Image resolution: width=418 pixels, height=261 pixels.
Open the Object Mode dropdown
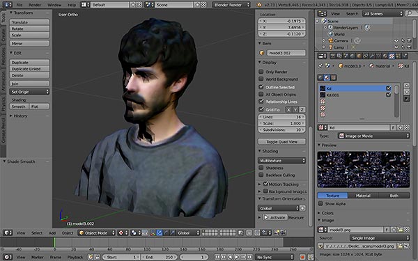pyautogui.click(x=97, y=232)
